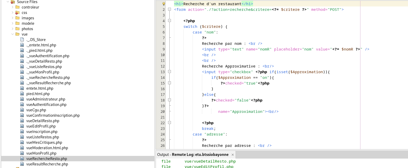Collapse the vue folder tree node

coord(12,34)
